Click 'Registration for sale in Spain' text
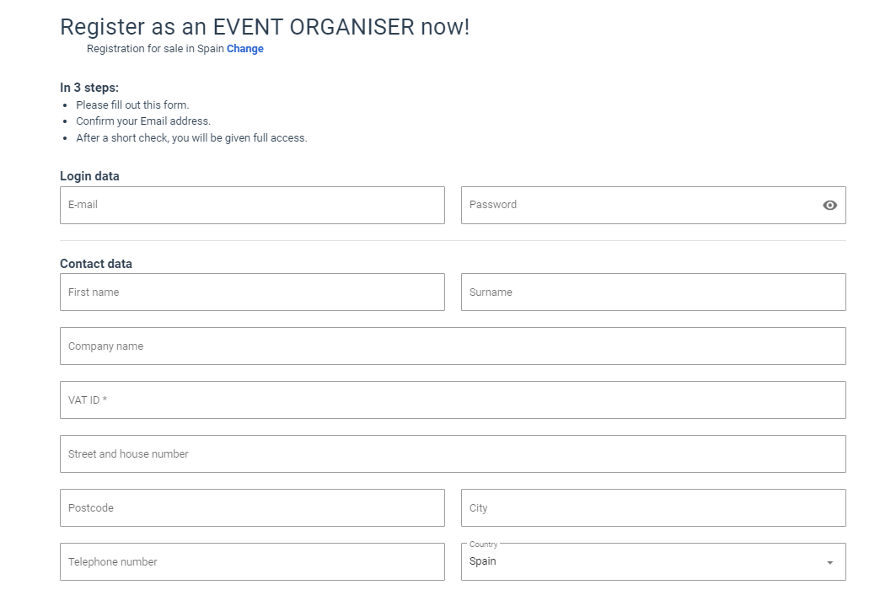 coord(155,49)
